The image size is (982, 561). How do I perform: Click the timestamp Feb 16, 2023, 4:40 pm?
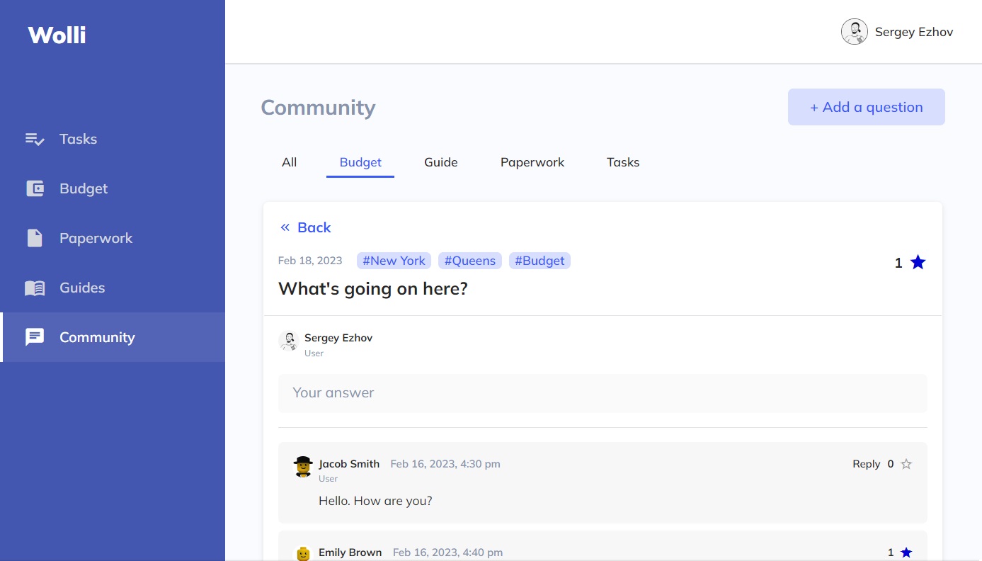448,552
